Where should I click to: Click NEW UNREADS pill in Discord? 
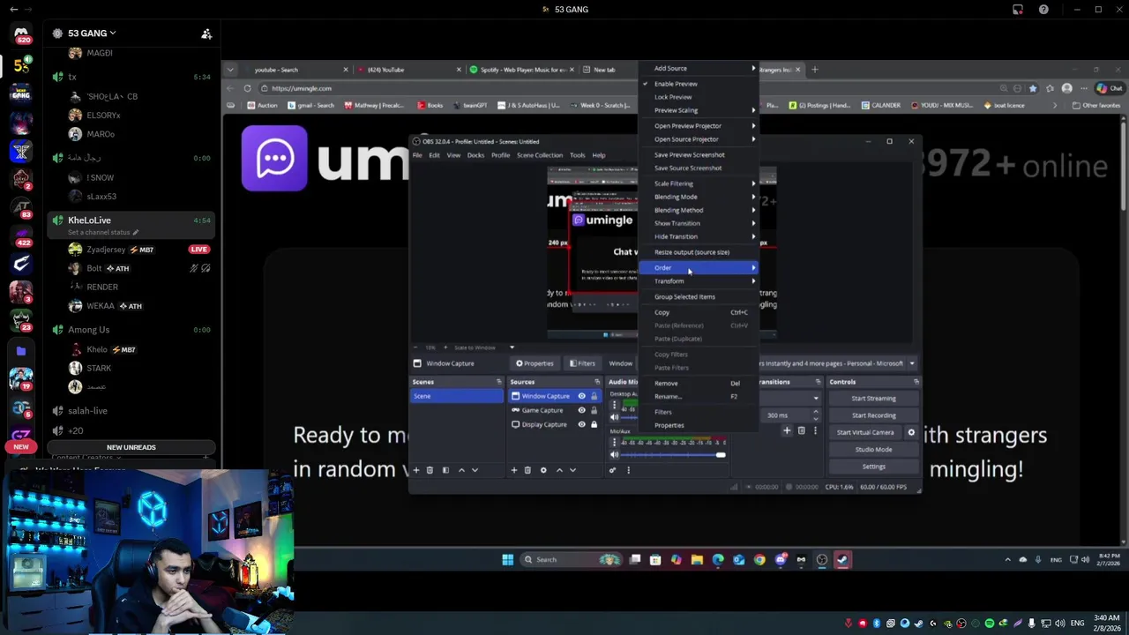[x=131, y=447]
